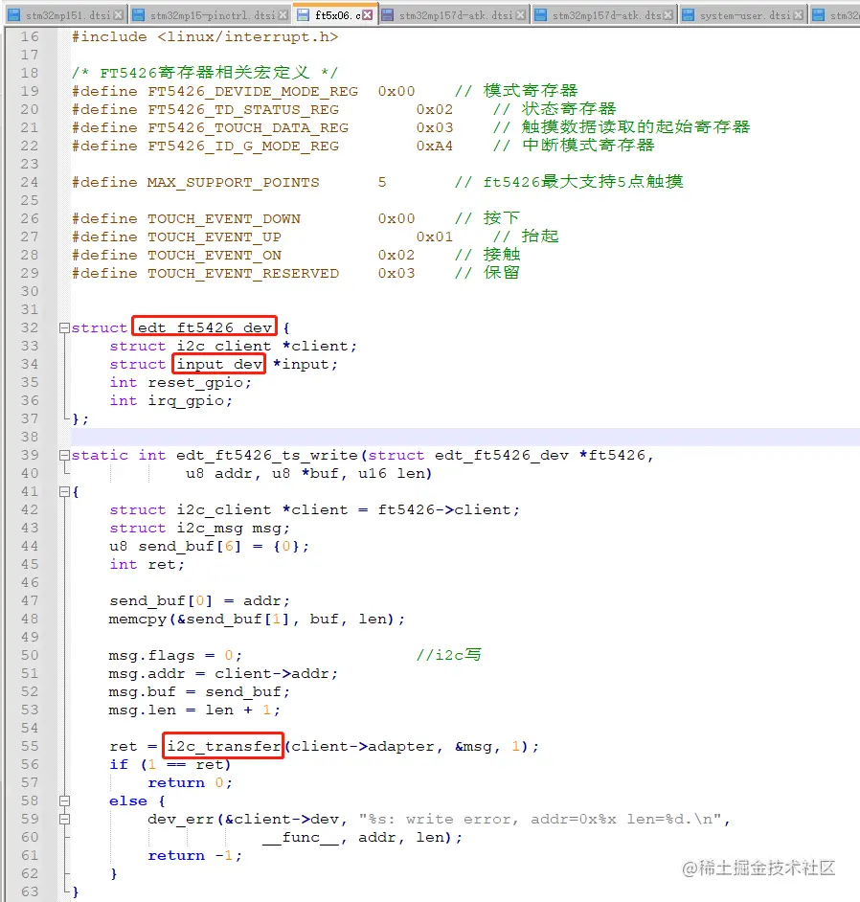The image size is (860, 902).
Task: Close the stm32mp151.dtsi tab
Action: (x=119, y=15)
